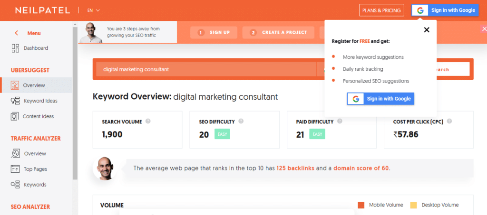Click the Keyword Overview heading

coord(185,97)
